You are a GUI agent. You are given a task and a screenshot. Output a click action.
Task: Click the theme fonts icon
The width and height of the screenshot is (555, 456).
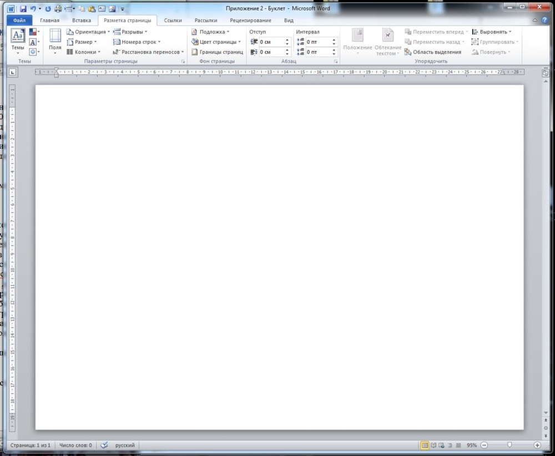(33, 42)
